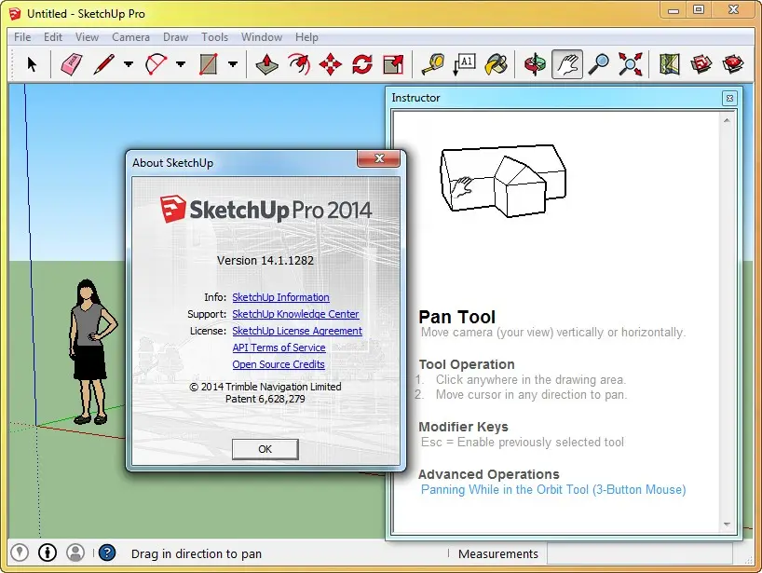Viewport: 762px width, 573px height.
Task: Activate the Tape Measure tool
Action: click(432, 64)
